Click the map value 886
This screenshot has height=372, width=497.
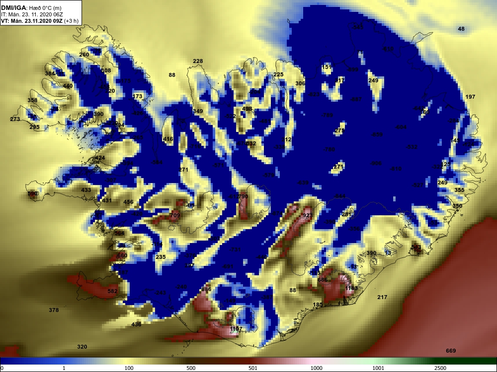click(206, 289)
